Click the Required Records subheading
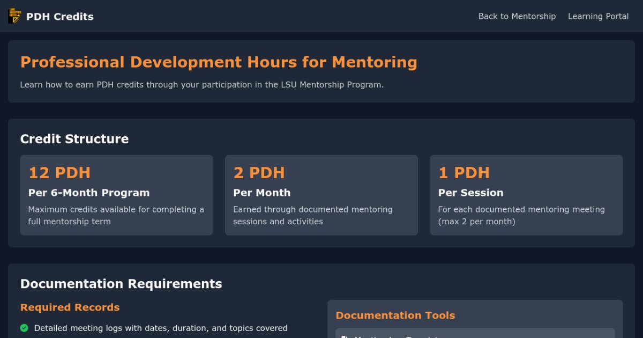643x338 pixels. point(70,307)
